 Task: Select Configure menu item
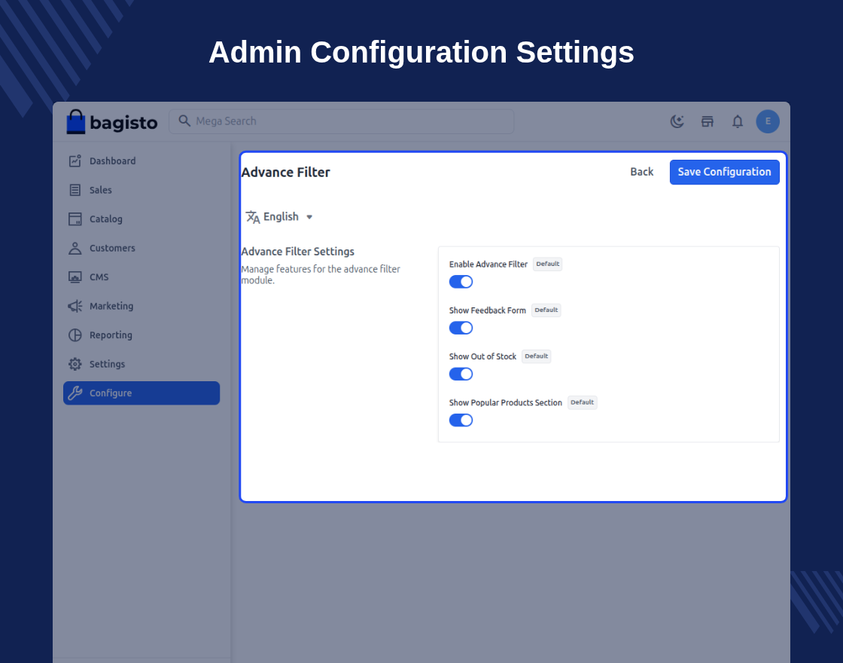pyautogui.click(x=142, y=393)
